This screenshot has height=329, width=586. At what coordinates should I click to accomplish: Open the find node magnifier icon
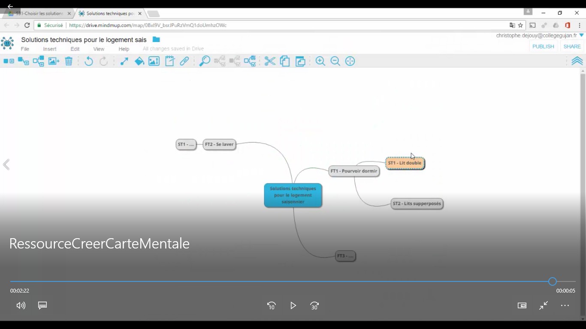click(205, 61)
